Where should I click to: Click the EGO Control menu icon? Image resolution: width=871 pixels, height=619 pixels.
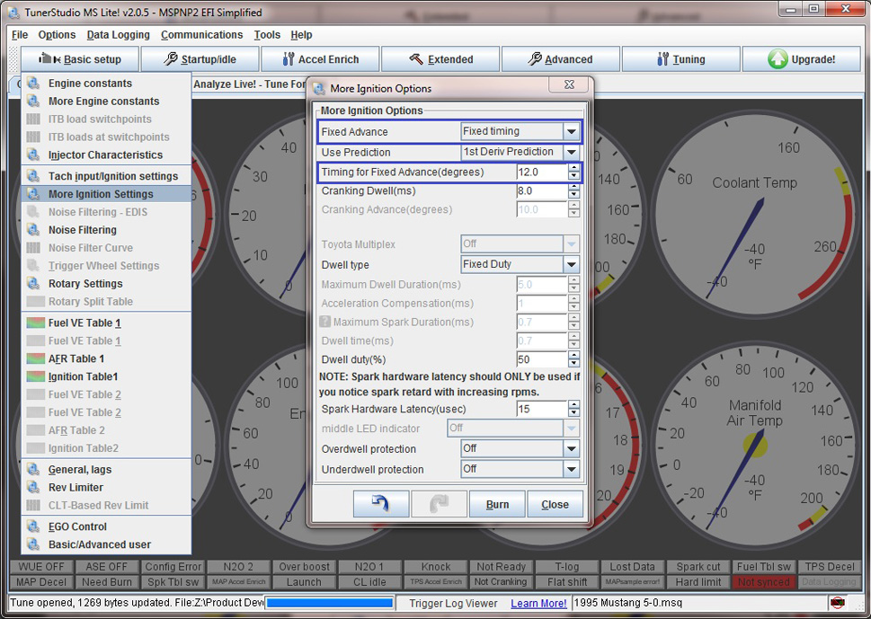(33, 527)
